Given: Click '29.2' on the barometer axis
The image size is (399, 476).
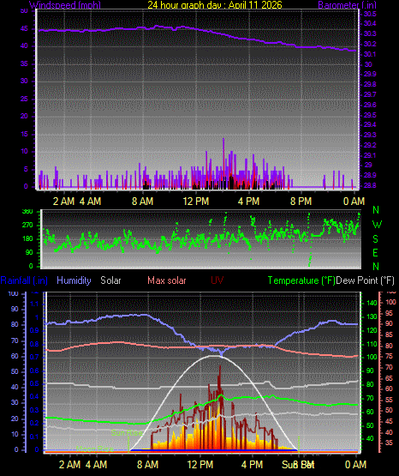Looking at the screenshot, I should click(x=370, y=145).
